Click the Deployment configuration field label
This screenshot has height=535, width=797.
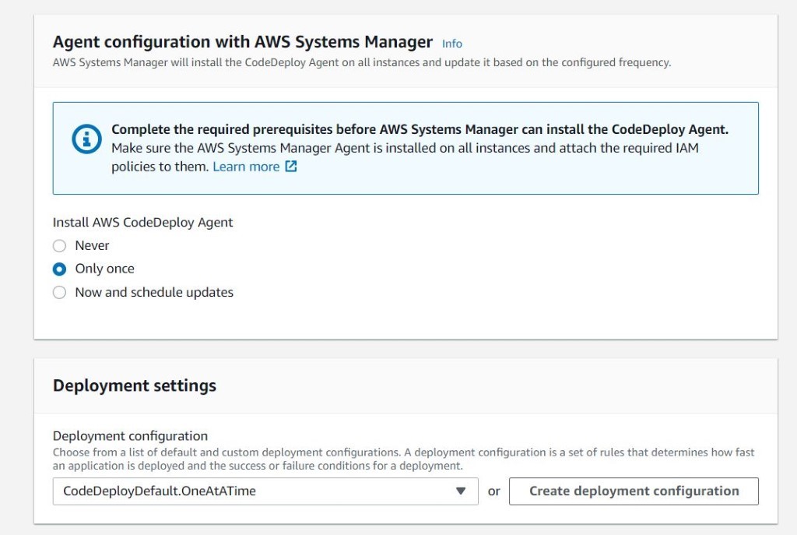click(x=130, y=436)
